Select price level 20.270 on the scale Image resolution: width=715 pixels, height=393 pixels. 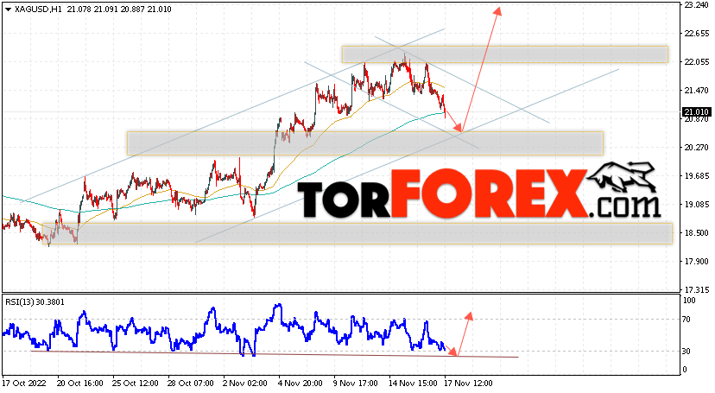tap(696, 147)
